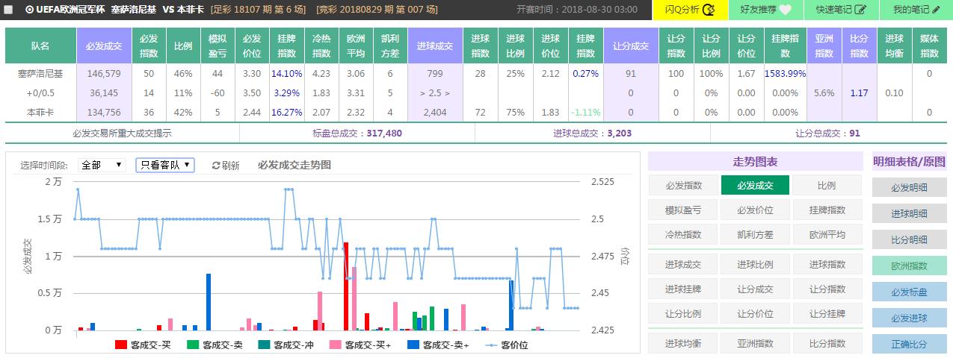This screenshot has width=953, height=358.
Task: Toggle the 客价位 line legend series
Action: (507, 345)
